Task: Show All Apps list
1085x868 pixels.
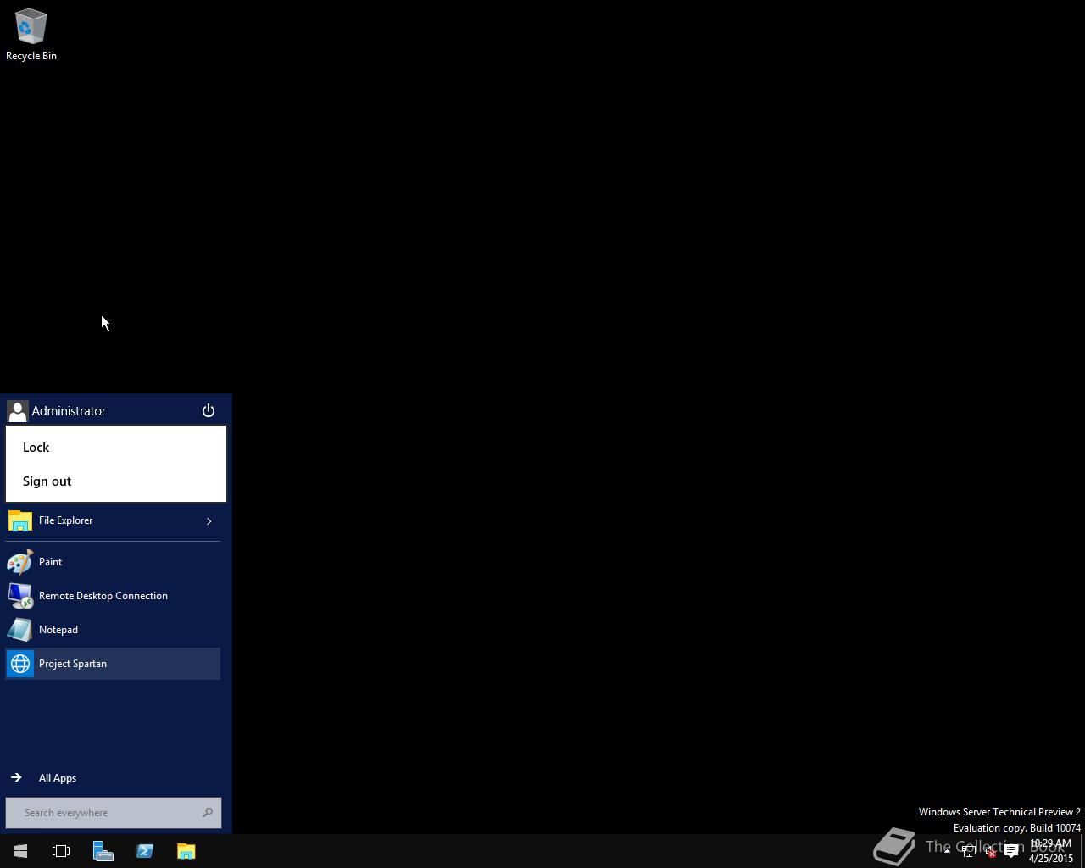Action: [113, 778]
